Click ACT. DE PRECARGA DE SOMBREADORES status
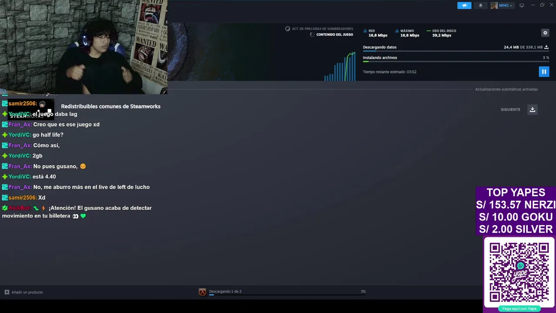The height and width of the screenshot is (313, 556). (319, 29)
